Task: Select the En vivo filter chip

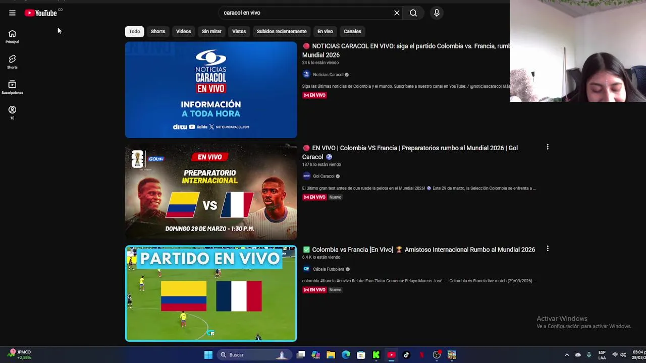Action: pos(325,31)
